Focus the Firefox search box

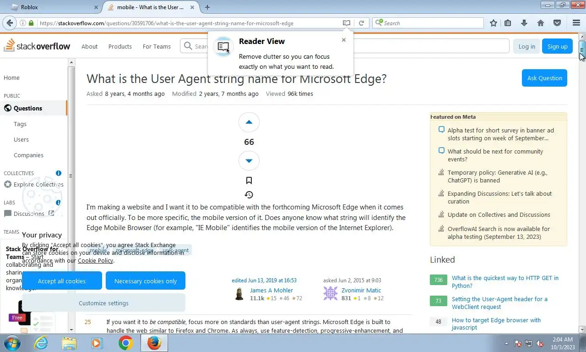(428, 23)
